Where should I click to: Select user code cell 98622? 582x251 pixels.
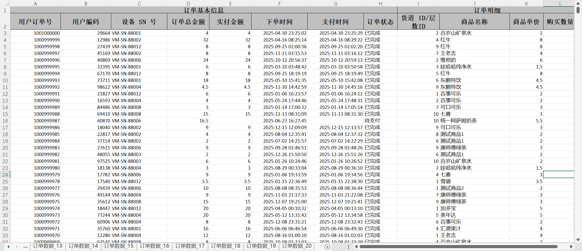(86, 87)
